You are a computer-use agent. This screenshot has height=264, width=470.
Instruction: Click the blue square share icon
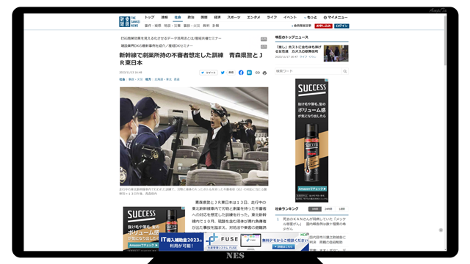(249, 73)
